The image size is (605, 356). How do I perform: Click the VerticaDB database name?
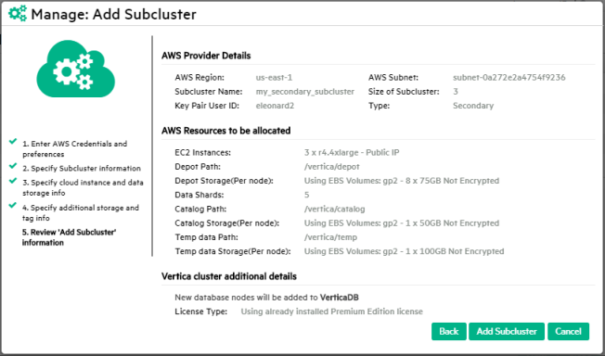pyautogui.click(x=340, y=298)
